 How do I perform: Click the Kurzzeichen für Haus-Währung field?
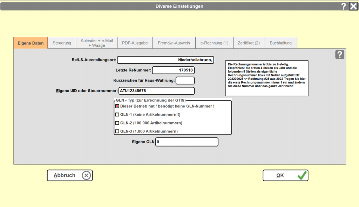pos(185,80)
